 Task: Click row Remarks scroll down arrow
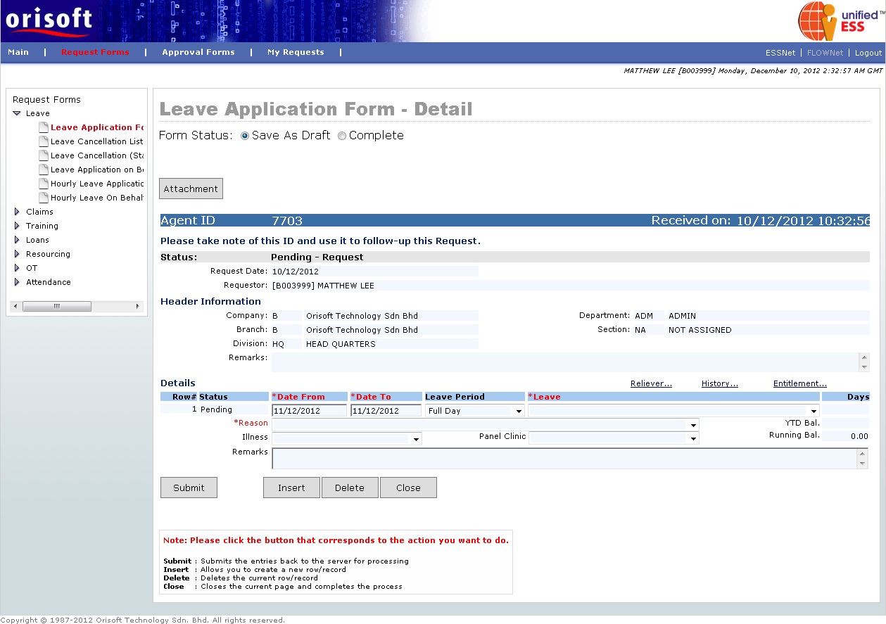click(x=863, y=464)
